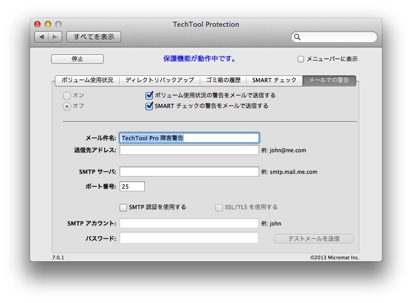Viewport: 412px width, 303px height.
Task: Enable メニューバーに表示 checkbox
Action: 301,59
